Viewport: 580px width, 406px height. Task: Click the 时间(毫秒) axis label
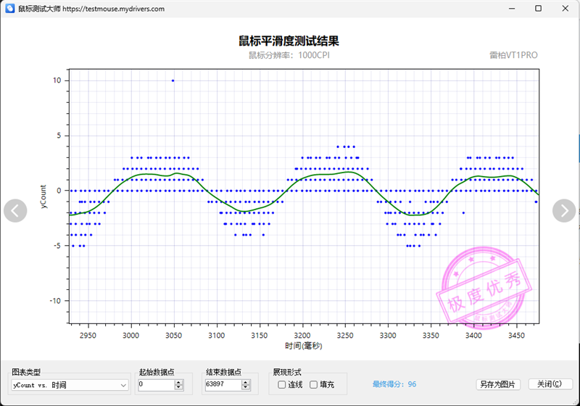click(x=304, y=346)
